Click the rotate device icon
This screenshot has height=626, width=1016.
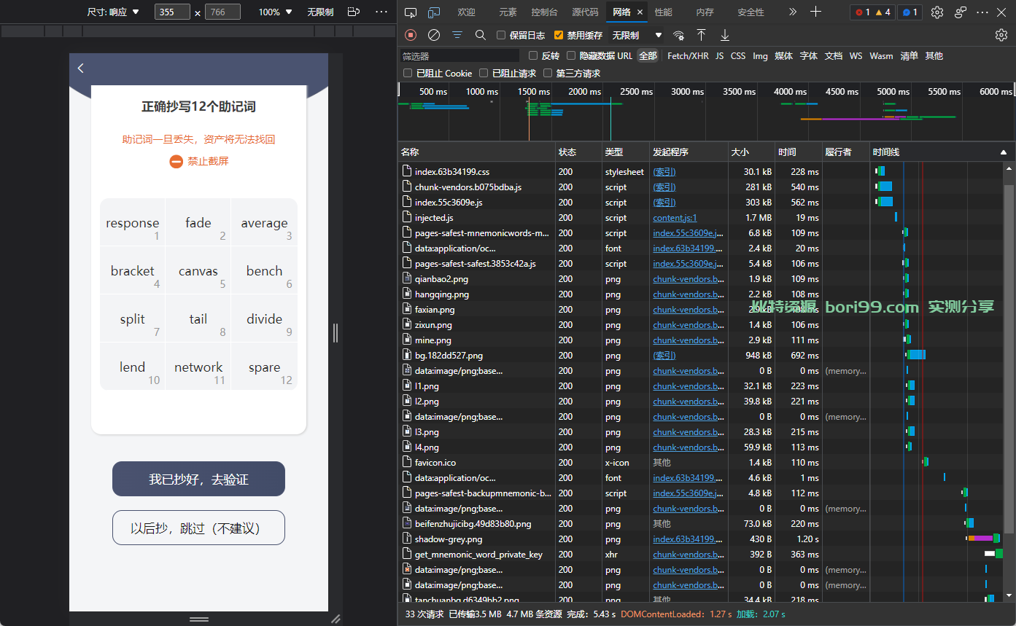(x=354, y=12)
